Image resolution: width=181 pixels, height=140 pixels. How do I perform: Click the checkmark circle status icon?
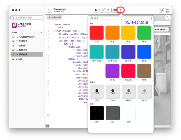pos(161,10)
